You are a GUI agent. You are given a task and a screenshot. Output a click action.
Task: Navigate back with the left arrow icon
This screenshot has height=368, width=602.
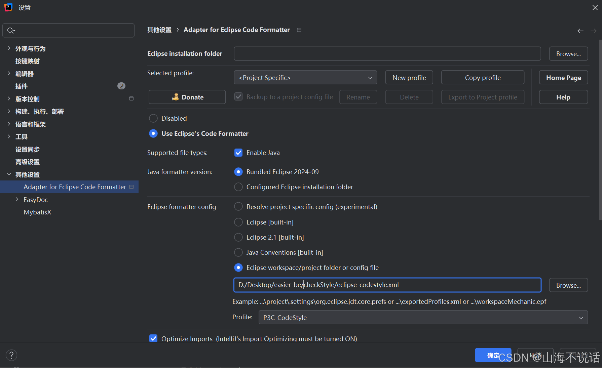[580, 31]
